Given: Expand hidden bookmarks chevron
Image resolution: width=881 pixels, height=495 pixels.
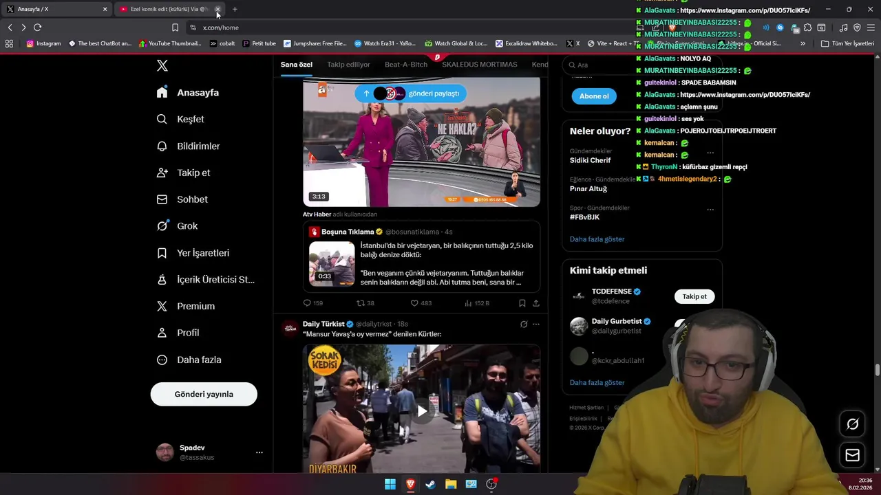Looking at the screenshot, I should [803, 43].
